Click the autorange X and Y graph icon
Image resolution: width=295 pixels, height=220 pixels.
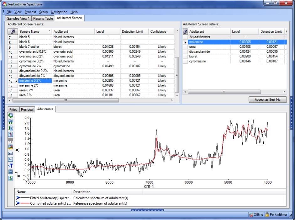pos(11,115)
